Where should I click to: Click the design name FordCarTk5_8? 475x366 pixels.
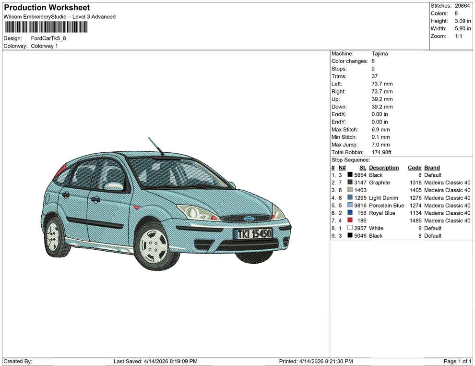[48, 38]
